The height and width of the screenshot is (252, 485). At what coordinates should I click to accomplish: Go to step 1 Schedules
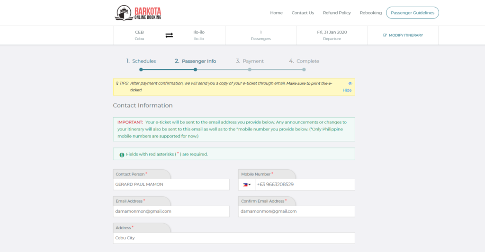coord(141,61)
